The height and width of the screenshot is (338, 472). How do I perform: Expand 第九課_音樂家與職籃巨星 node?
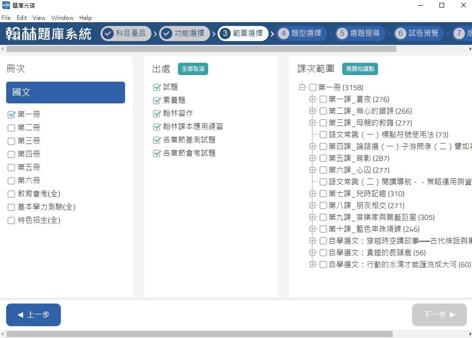coord(312,217)
